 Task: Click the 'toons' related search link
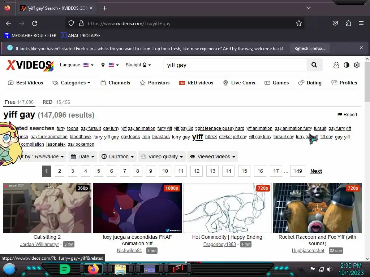pyautogui.click(x=73, y=128)
